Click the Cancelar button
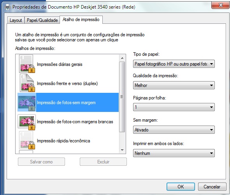The height and width of the screenshot is (195, 230). pyautogui.click(x=212, y=187)
